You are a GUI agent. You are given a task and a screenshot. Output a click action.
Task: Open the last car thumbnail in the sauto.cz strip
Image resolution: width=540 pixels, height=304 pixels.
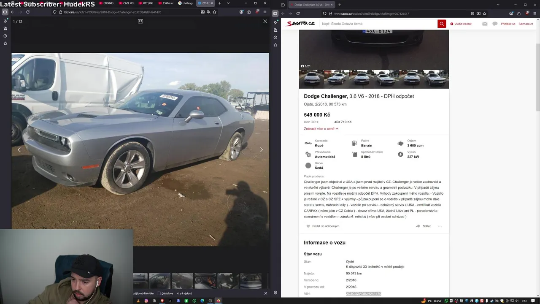437,79
